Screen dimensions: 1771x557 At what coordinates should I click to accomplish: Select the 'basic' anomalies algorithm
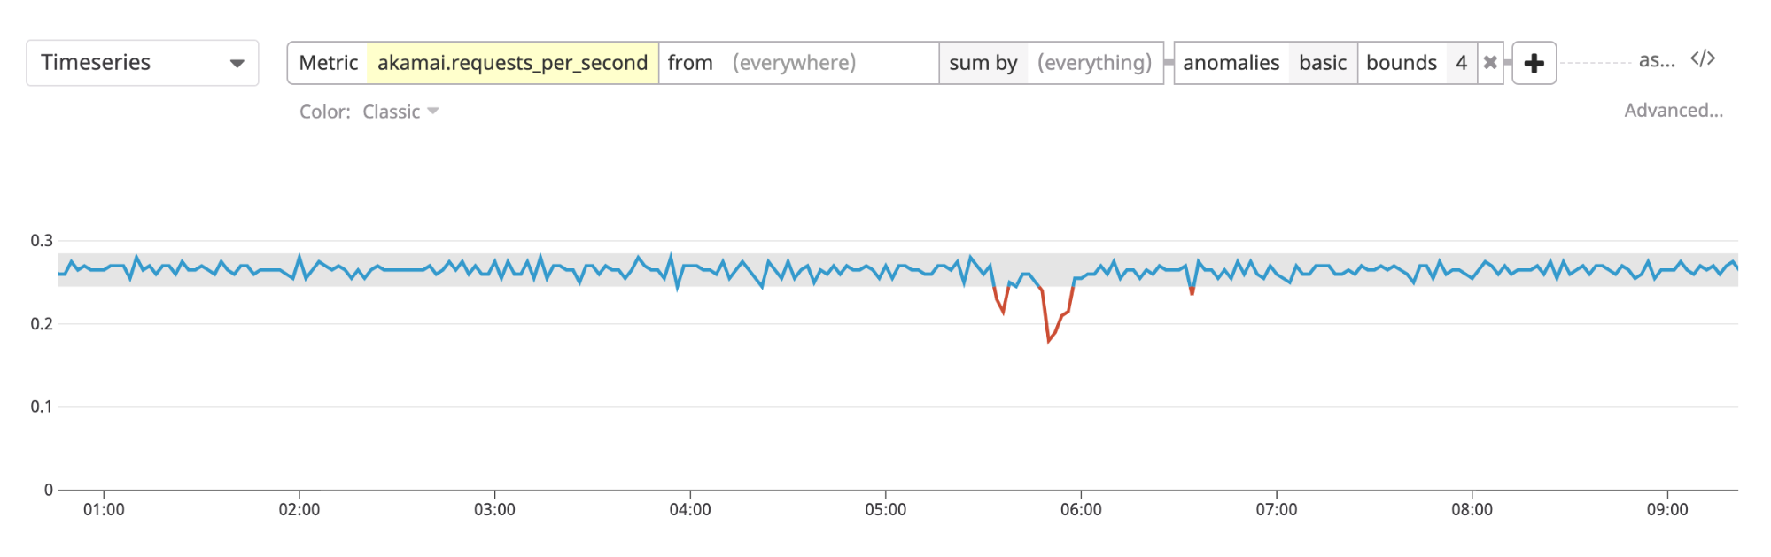coord(1322,62)
